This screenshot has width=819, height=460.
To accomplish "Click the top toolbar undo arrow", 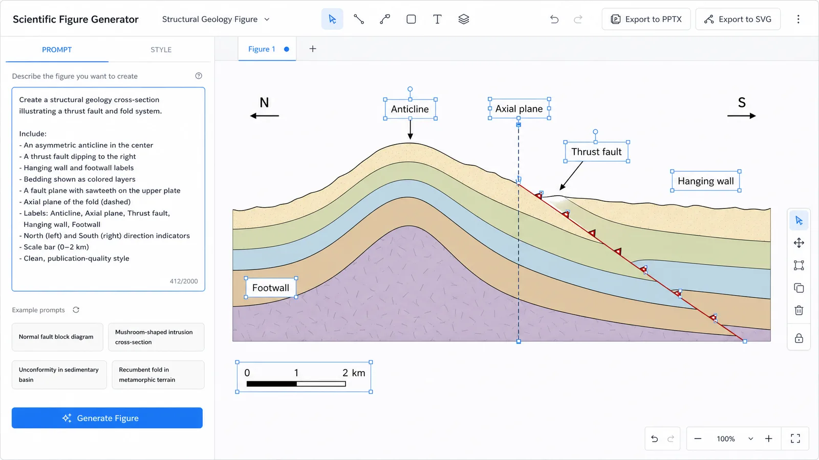I will click(x=554, y=19).
